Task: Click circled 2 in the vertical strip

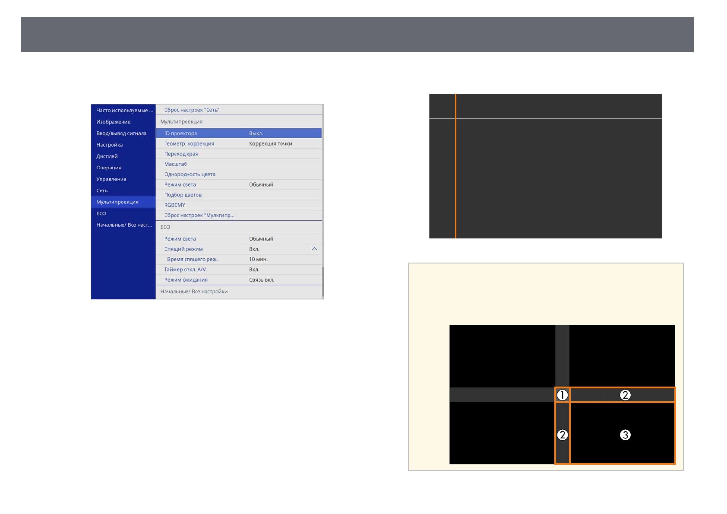Action: coord(562,435)
